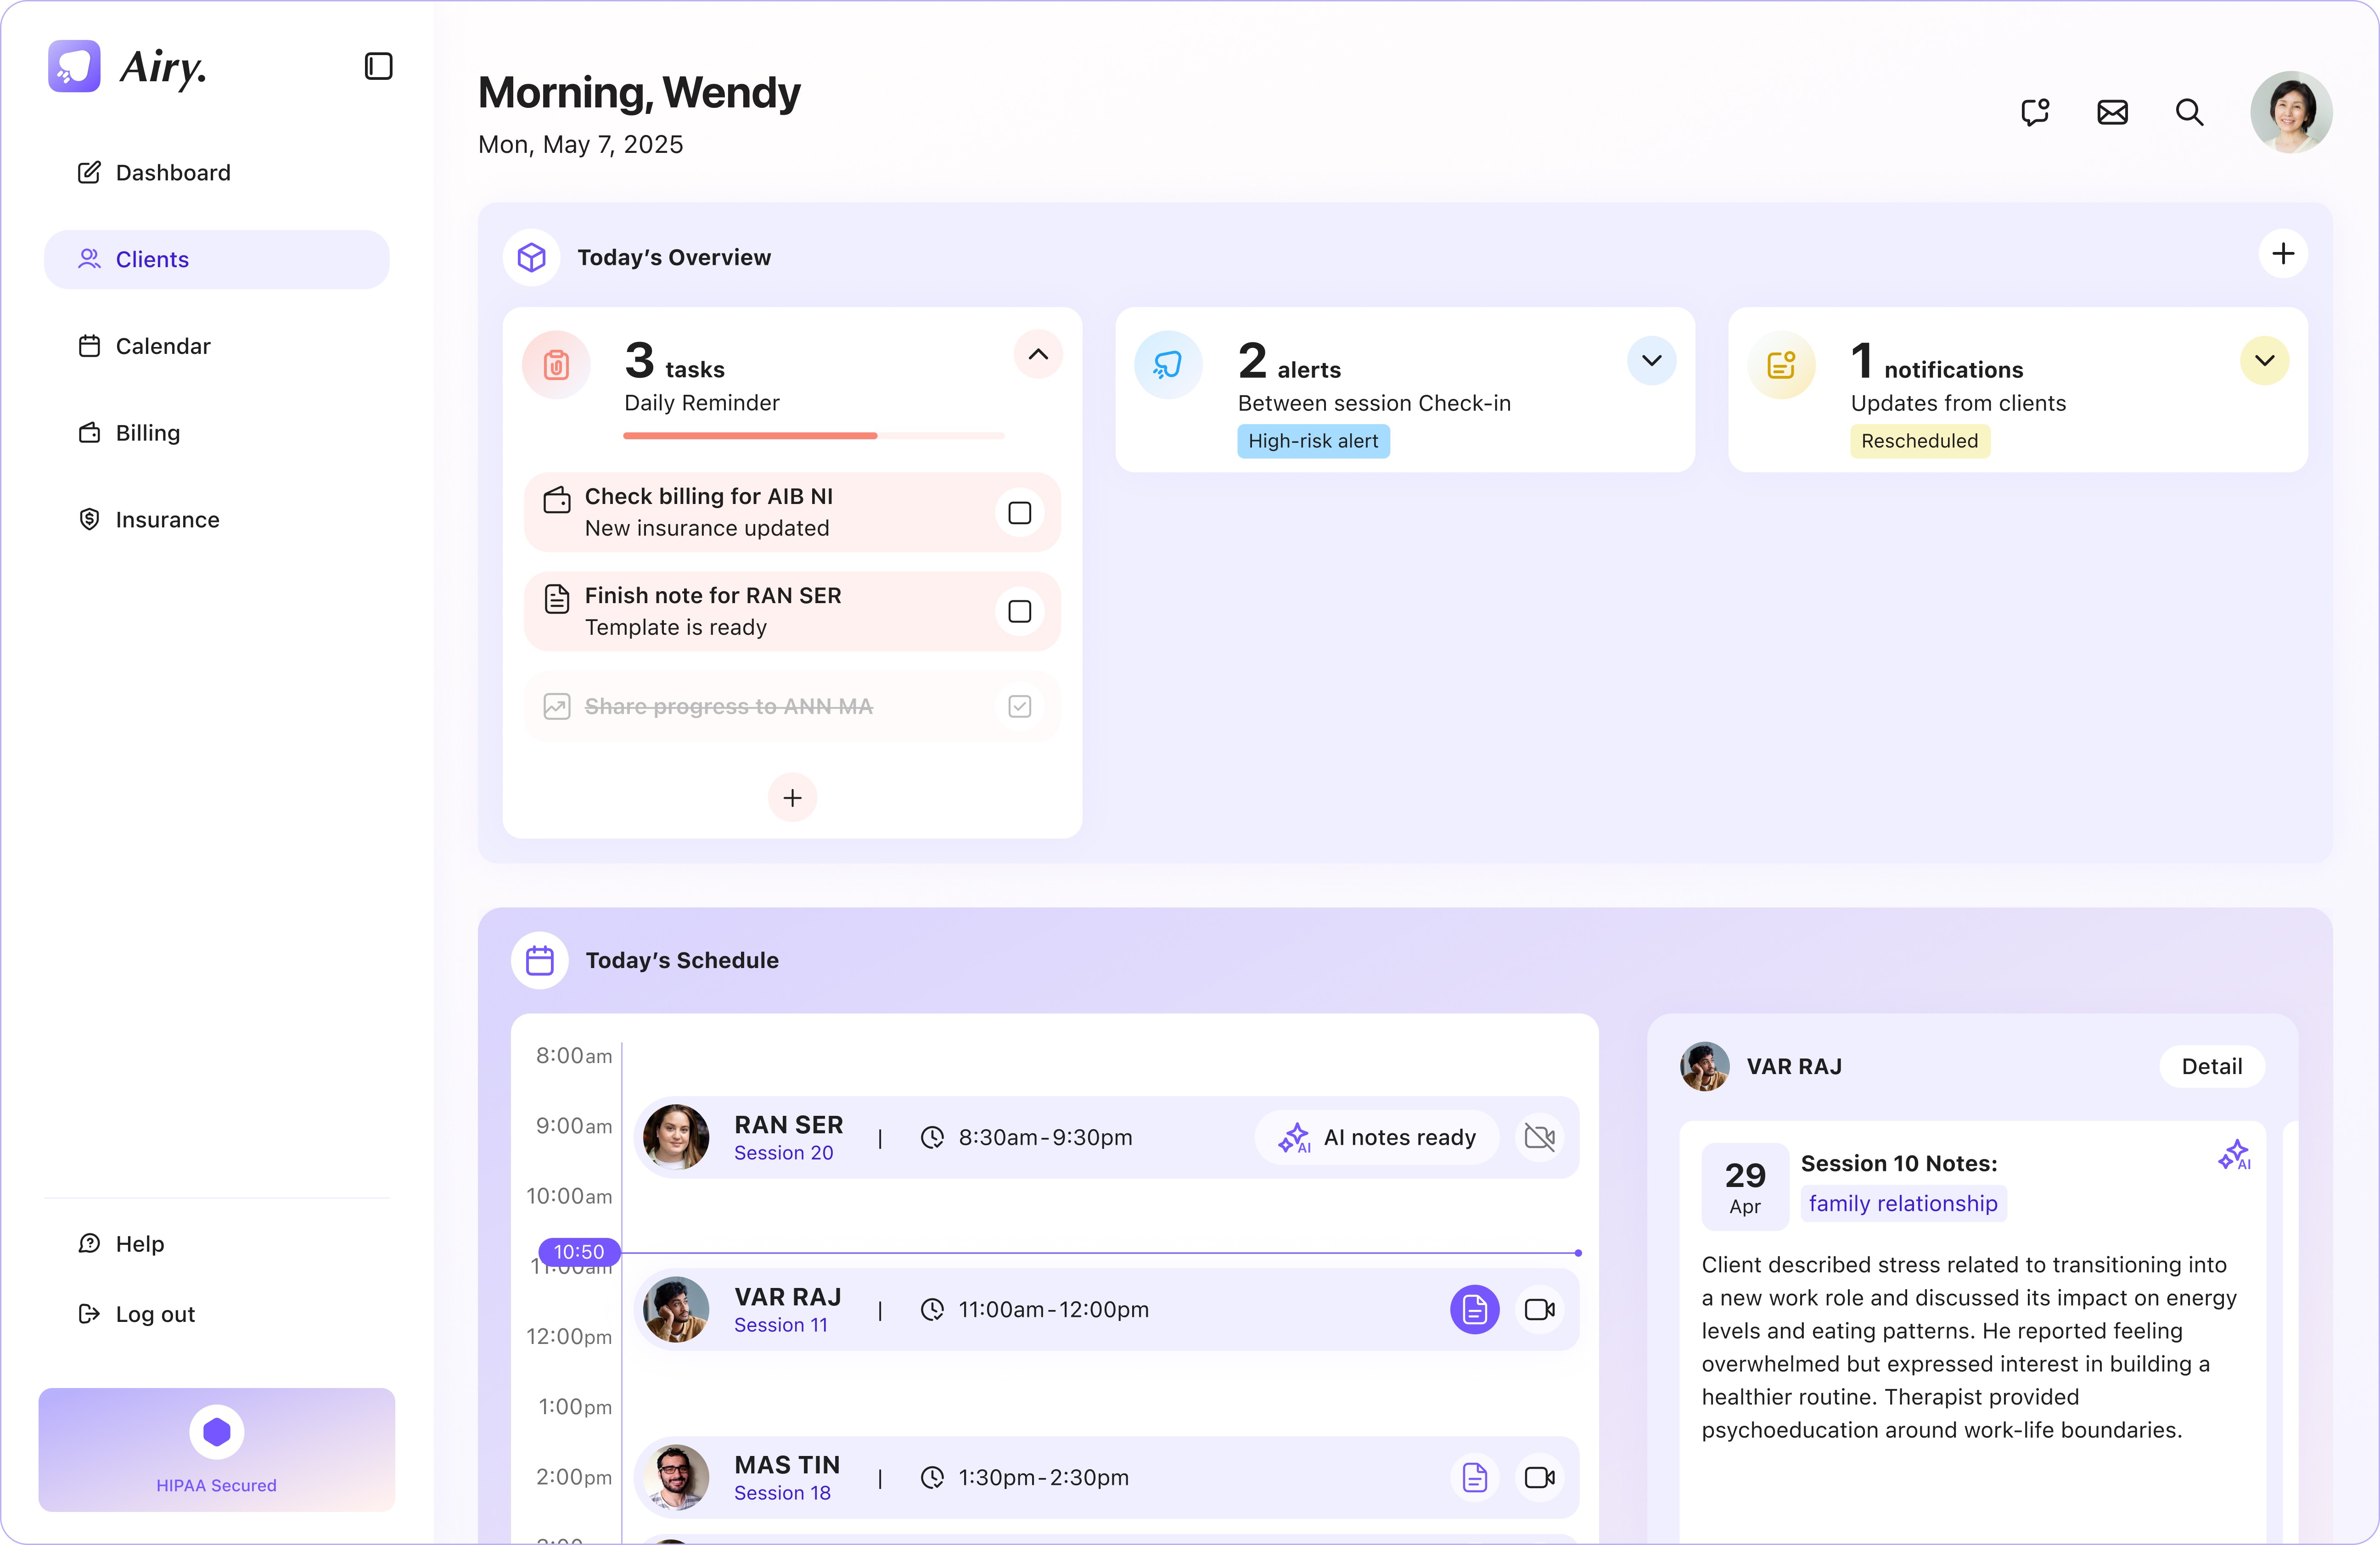The image size is (2380, 1545).
Task: Uncheck the Share progress to ANN MA task
Action: pos(1019,706)
